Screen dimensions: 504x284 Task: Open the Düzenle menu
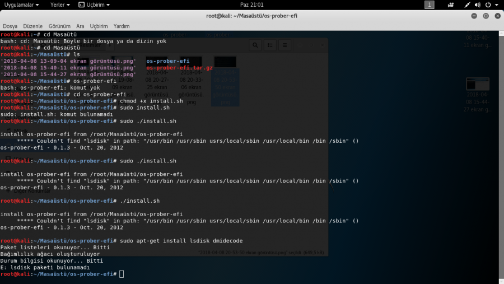click(x=33, y=26)
